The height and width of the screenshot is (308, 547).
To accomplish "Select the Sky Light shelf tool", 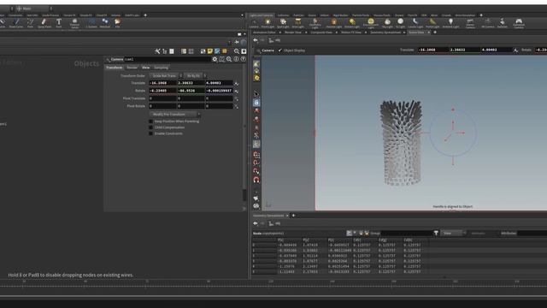I will click(x=387, y=23).
